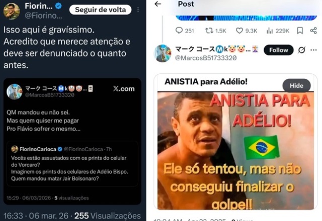Screen dimensions: 322x221
Task: Open the vertical dots menu on Fiorino's post
Action: coord(138,10)
